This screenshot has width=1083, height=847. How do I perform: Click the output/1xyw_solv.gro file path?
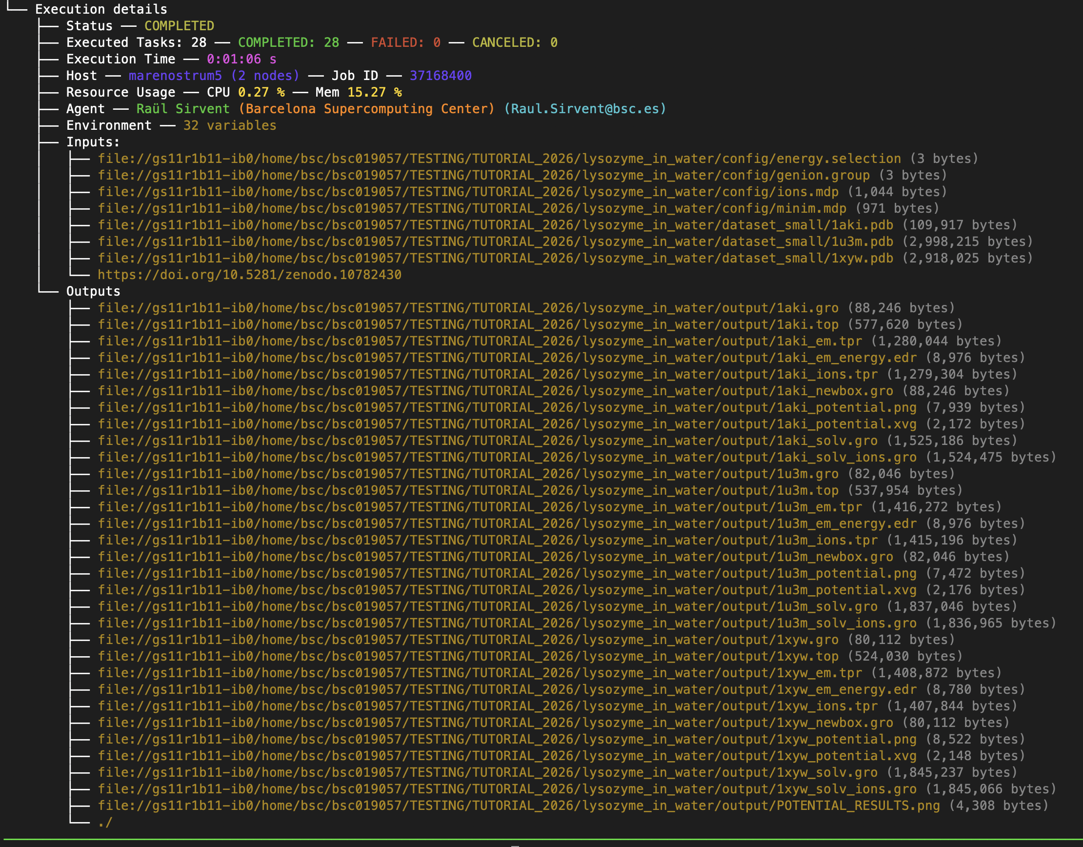click(x=487, y=773)
